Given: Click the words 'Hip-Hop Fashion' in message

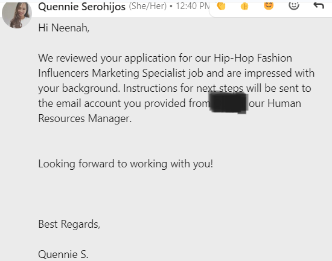Looking at the screenshot, I should coord(253,58).
